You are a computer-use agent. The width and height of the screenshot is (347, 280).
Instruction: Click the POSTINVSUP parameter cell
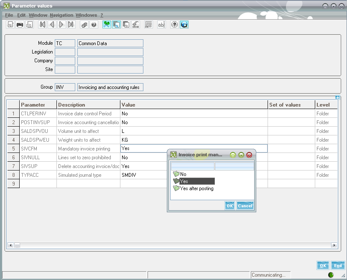pos(38,122)
